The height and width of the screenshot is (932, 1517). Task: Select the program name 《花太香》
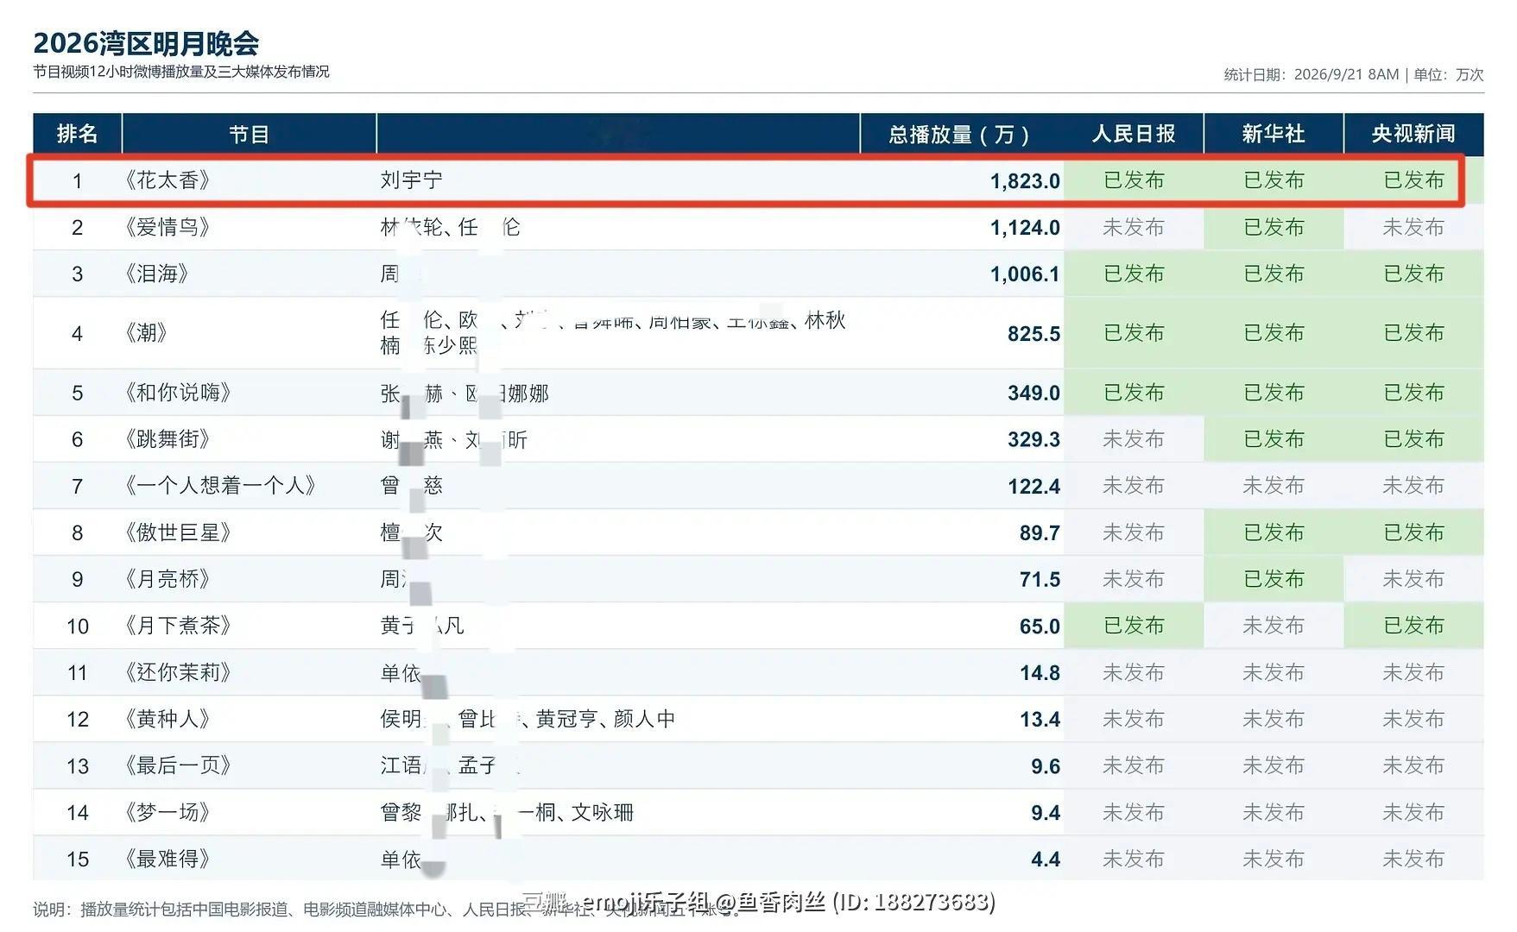click(168, 180)
